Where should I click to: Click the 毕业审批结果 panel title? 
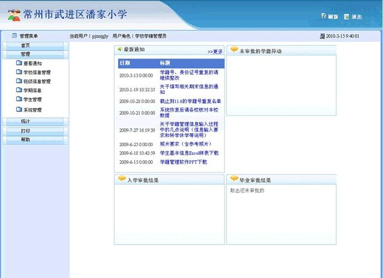tap(255, 180)
